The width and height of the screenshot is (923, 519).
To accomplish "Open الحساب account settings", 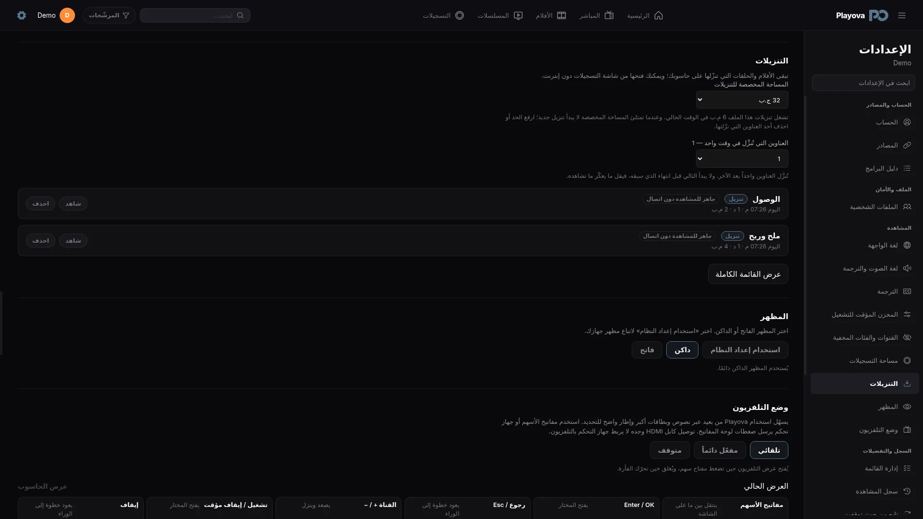I will click(x=864, y=122).
